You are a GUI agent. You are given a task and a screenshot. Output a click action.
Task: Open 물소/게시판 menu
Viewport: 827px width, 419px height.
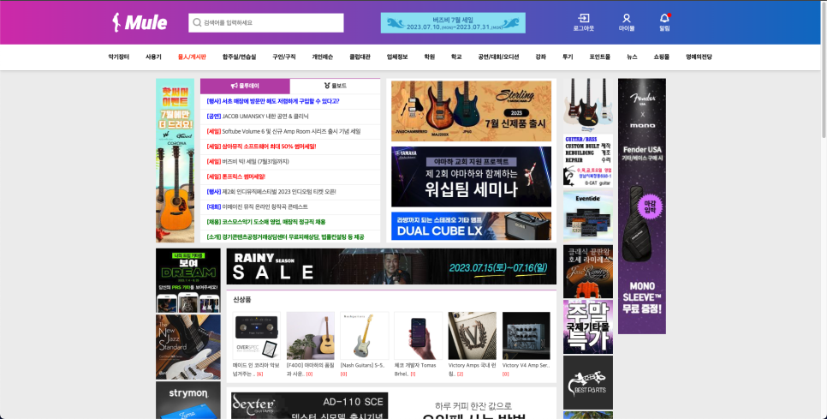pyautogui.click(x=192, y=57)
